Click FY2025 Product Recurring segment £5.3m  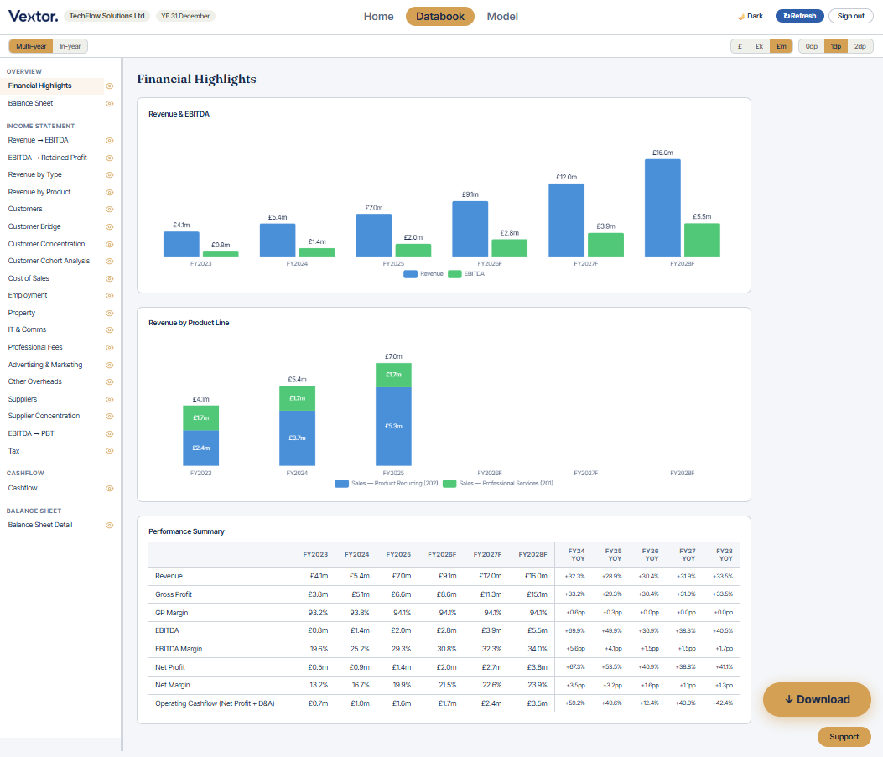pos(393,427)
